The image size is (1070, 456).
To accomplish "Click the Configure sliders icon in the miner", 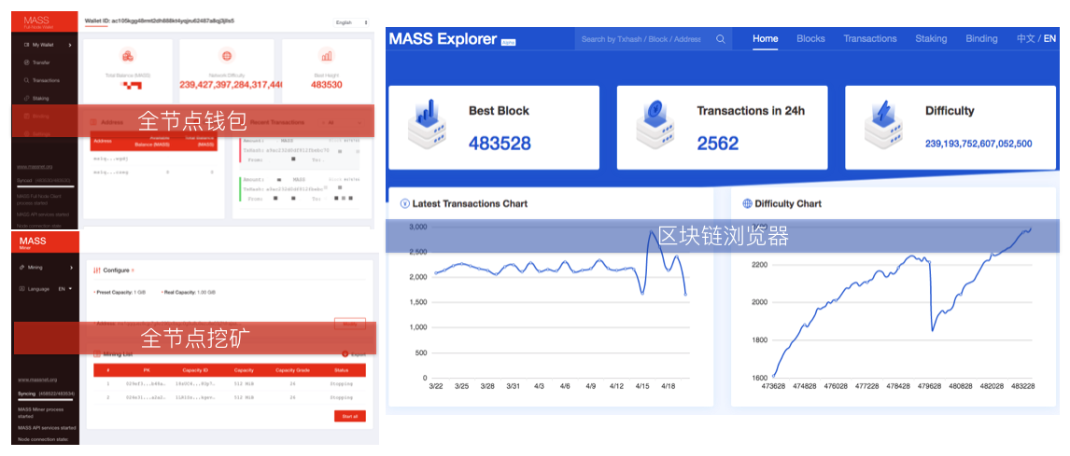I will [x=97, y=270].
